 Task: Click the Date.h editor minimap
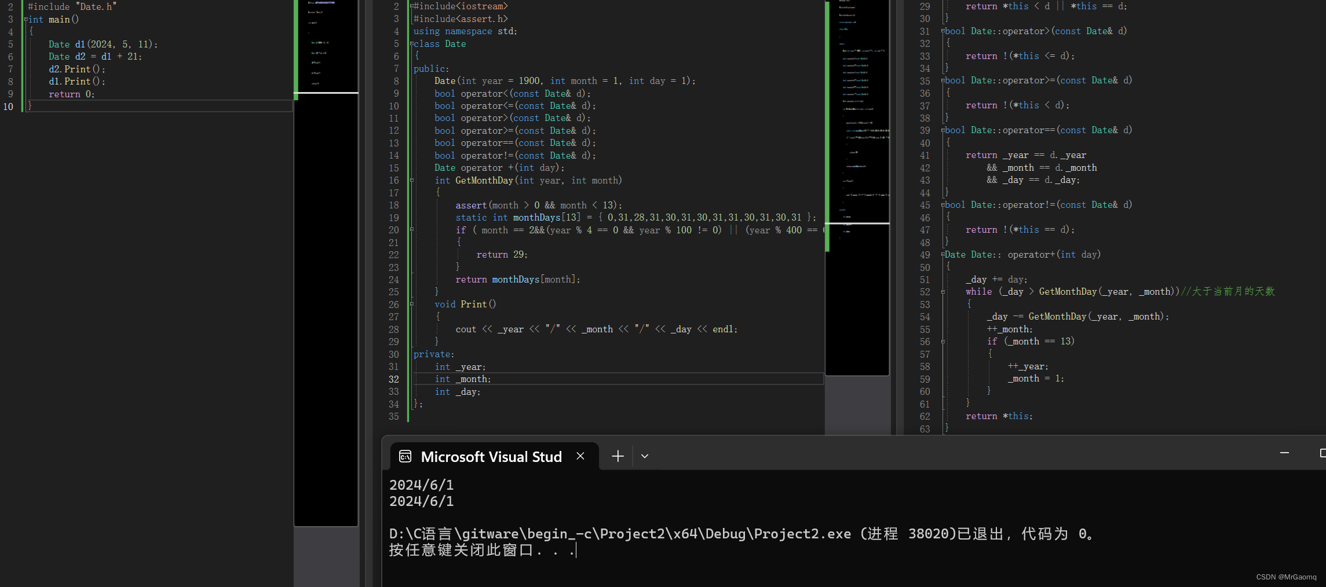coord(857,188)
